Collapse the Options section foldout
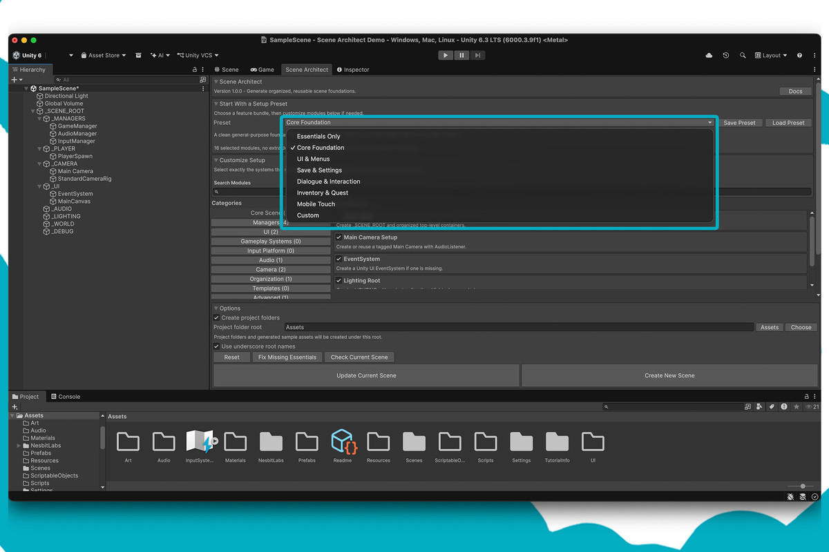Screen dimensions: 829x552 pos(216,308)
